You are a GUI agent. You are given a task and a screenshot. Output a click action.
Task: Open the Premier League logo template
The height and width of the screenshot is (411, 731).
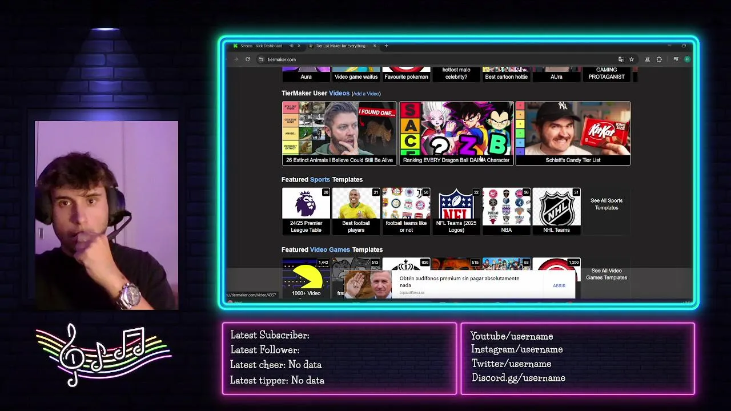pos(306,211)
